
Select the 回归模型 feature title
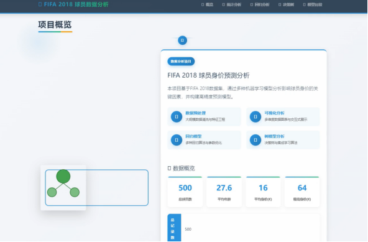point(193,136)
